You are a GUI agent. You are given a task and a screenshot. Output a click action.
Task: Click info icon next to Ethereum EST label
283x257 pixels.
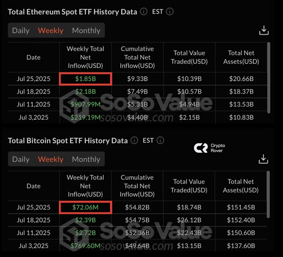[170, 12]
